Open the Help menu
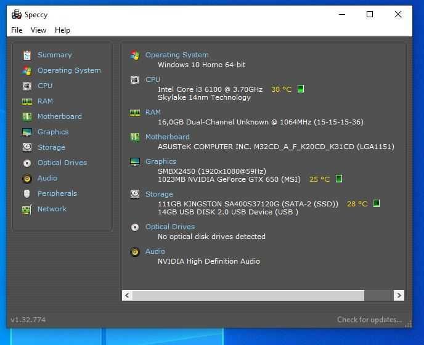The image size is (424, 345). point(62,30)
